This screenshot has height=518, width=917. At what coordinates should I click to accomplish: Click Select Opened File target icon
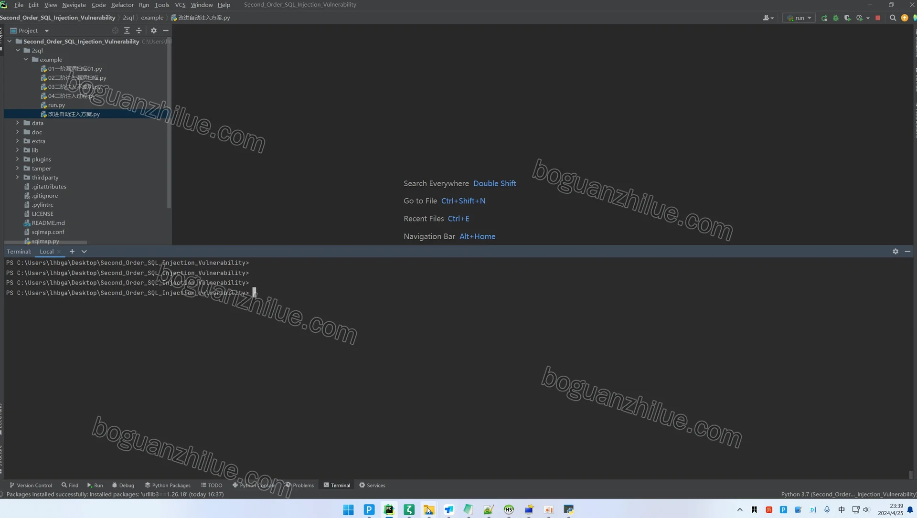point(115,31)
